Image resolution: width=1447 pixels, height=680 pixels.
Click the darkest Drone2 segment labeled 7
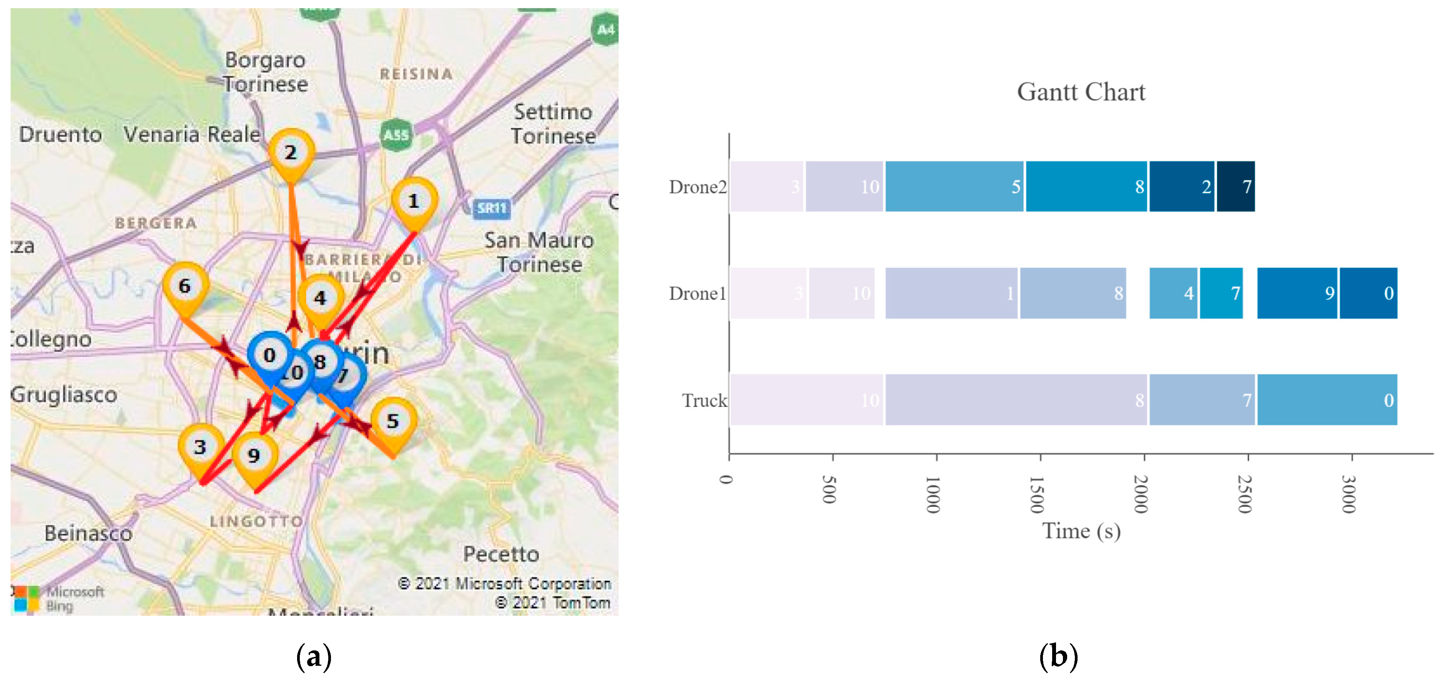[x=1236, y=187]
